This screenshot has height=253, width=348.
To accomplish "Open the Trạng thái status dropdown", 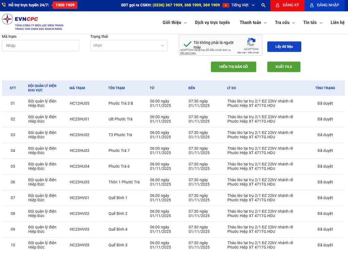I will [x=129, y=46].
